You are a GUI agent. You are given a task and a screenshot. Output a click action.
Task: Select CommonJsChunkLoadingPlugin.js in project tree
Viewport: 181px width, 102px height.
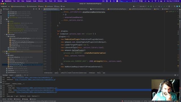click(21, 38)
